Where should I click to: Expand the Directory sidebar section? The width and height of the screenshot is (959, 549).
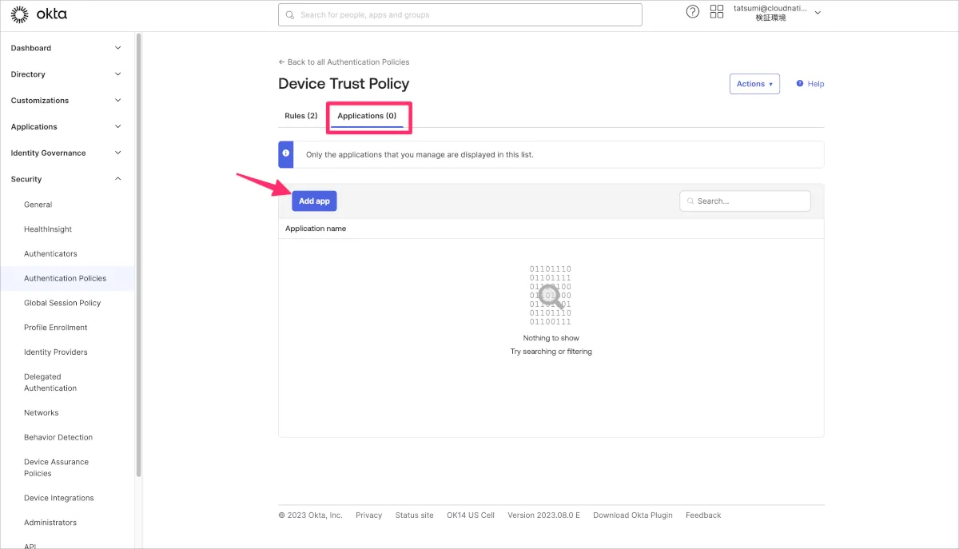pyautogui.click(x=118, y=74)
